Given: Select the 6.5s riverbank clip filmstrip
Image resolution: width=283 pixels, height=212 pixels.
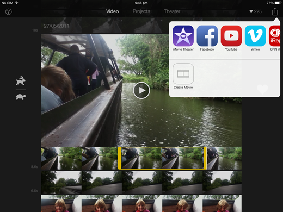Looking at the screenshot, I should click(x=141, y=182).
